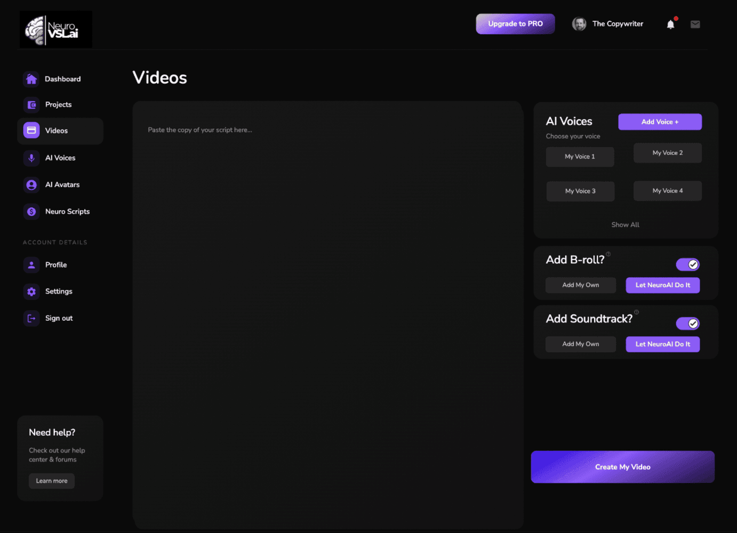The height and width of the screenshot is (533, 737).
Task: Click the Dashboard home icon
Action: pos(31,79)
